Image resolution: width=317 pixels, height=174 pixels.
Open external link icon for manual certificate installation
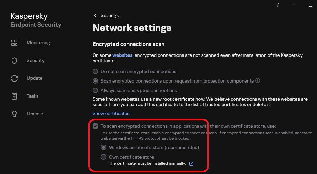click(191, 164)
